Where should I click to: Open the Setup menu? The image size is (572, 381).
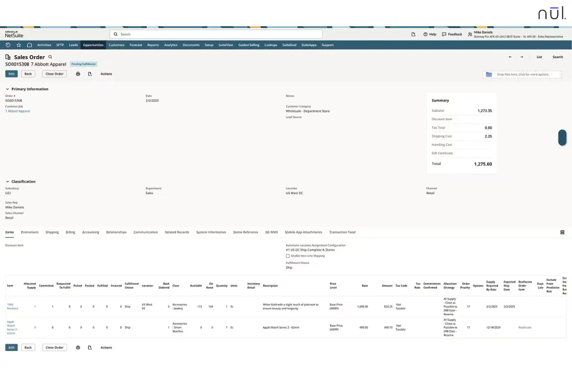pos(209,45)
